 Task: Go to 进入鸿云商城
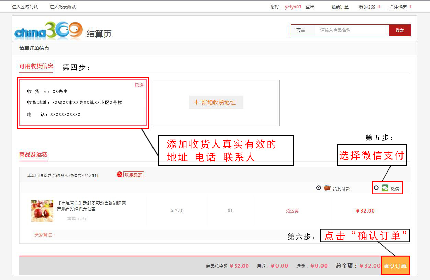coord(63,7)
